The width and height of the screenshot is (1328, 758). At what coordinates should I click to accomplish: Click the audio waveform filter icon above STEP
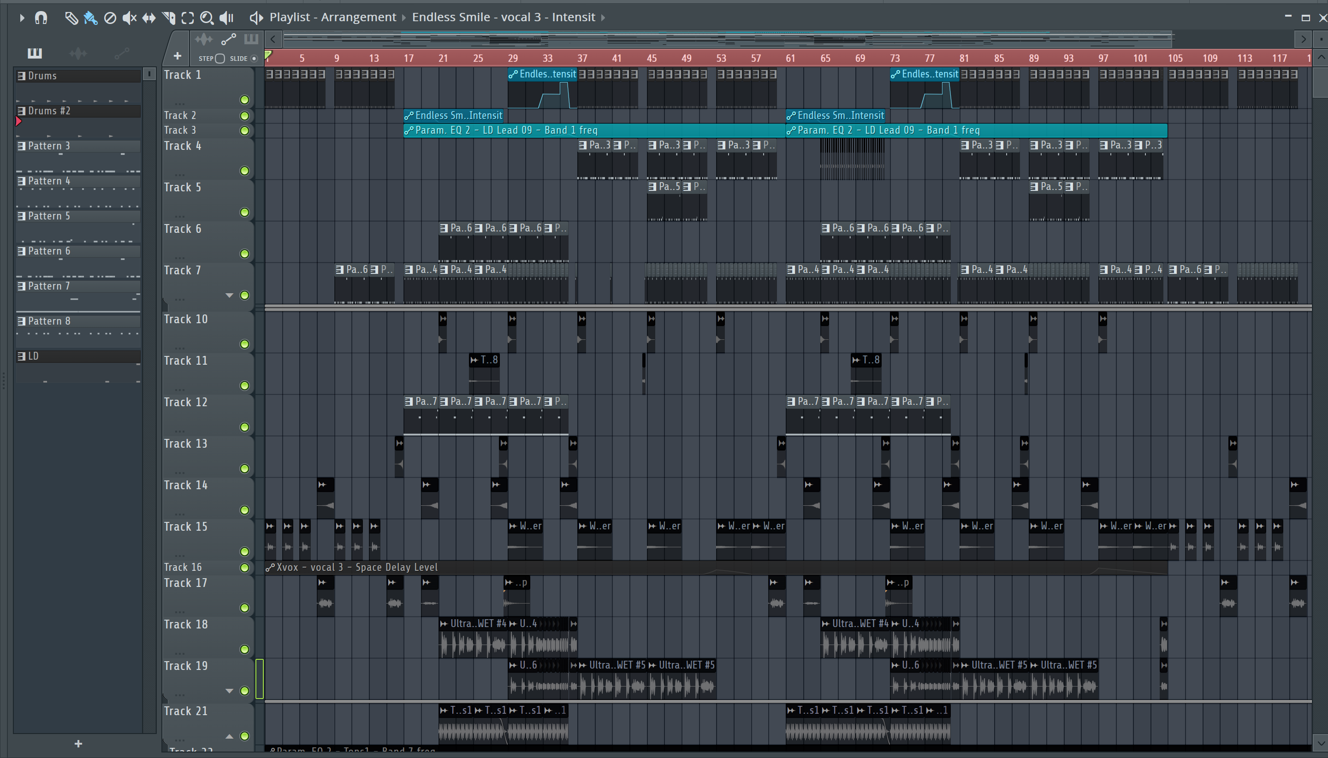pos(203,39)
